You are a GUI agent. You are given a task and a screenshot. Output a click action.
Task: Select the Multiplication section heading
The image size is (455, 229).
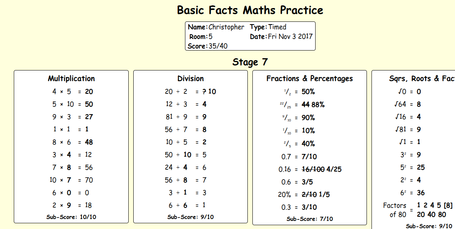[x=71, y=79]
